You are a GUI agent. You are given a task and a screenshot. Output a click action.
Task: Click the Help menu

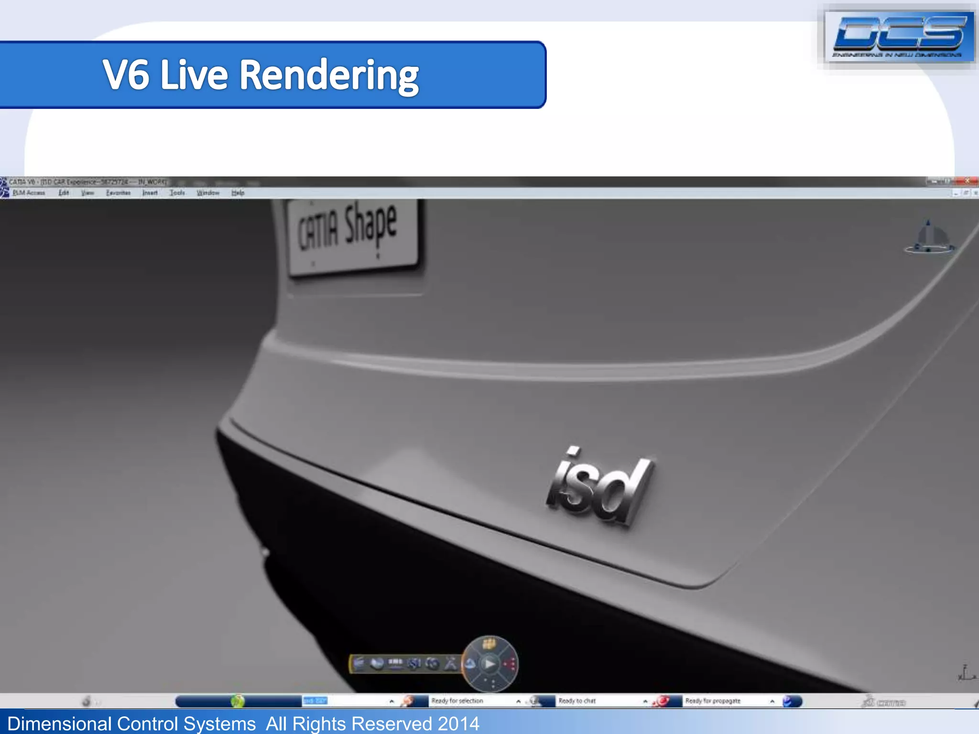click(238, 193)
